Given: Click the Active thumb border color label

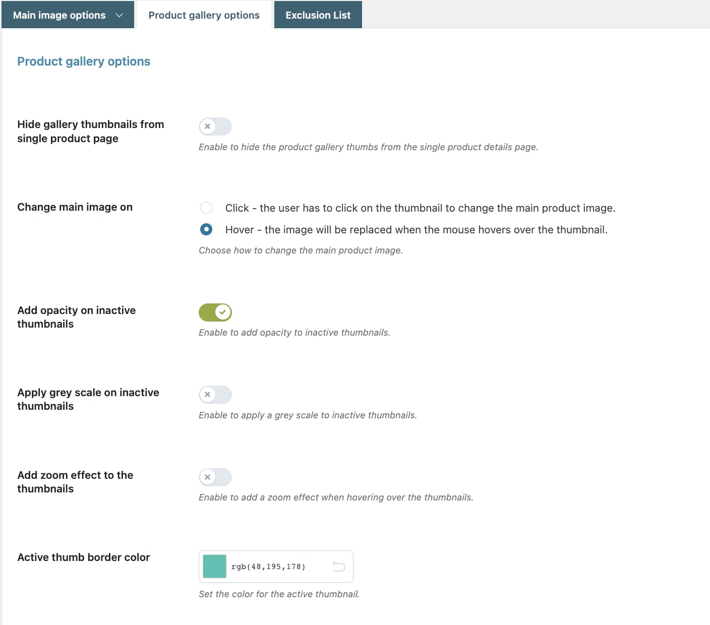Looking at the screenshot, I should 84,557.
